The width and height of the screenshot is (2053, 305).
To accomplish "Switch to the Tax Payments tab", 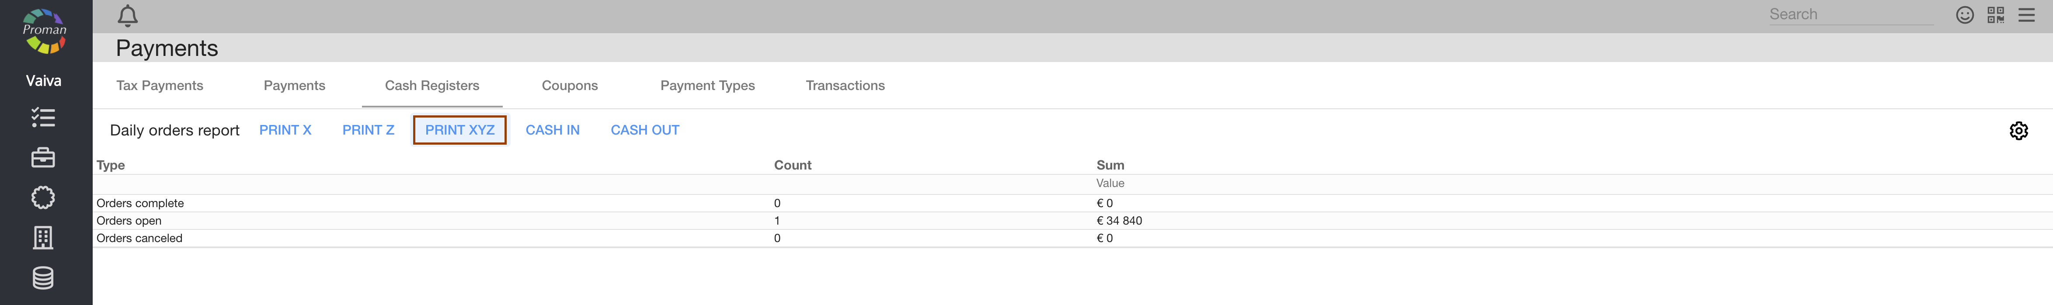I will click(160, 86).
